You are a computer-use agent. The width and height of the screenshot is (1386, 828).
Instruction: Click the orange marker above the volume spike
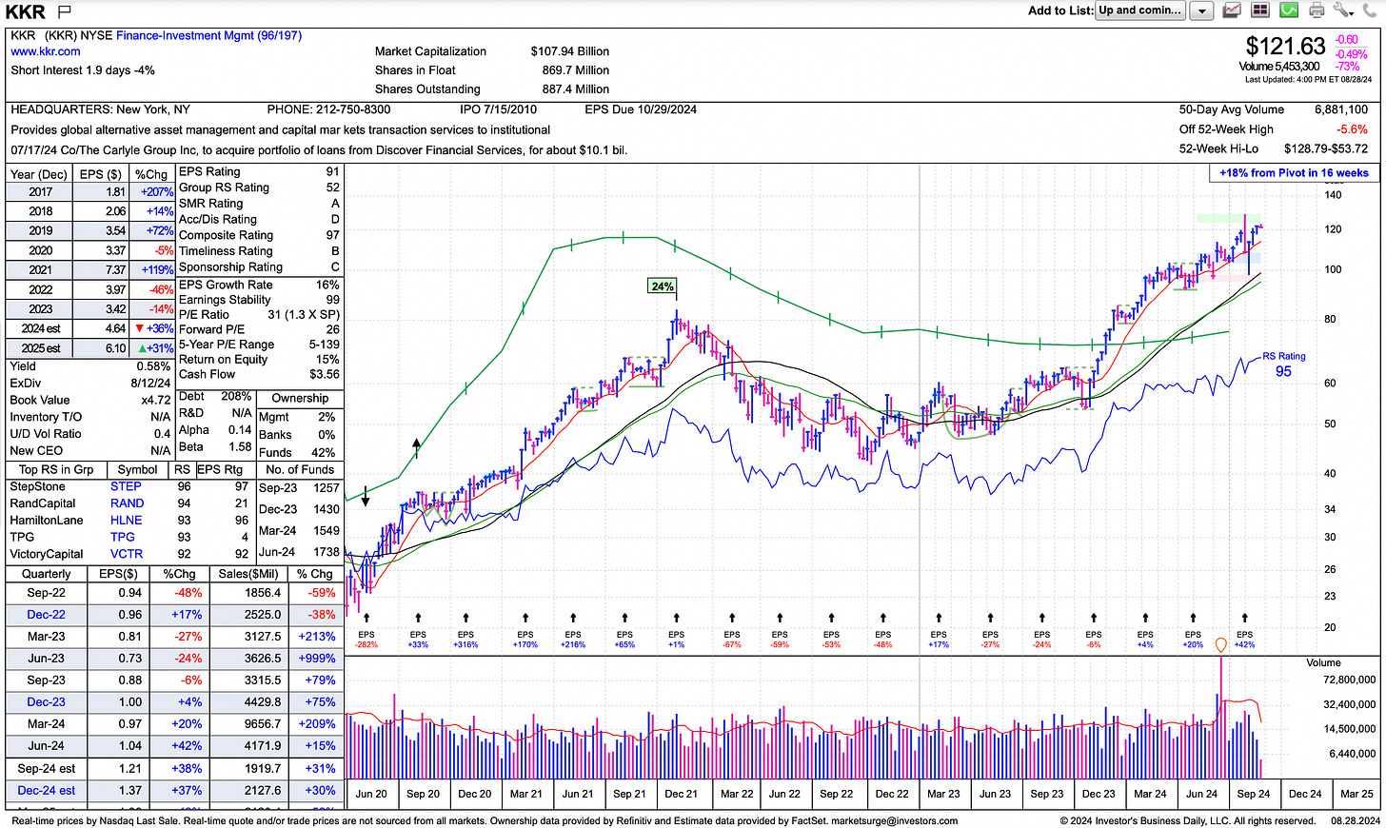(1220, 646)
